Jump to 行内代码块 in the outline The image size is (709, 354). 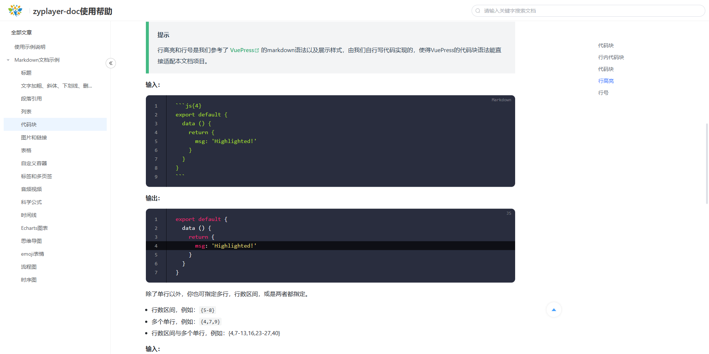pos(611,57)
